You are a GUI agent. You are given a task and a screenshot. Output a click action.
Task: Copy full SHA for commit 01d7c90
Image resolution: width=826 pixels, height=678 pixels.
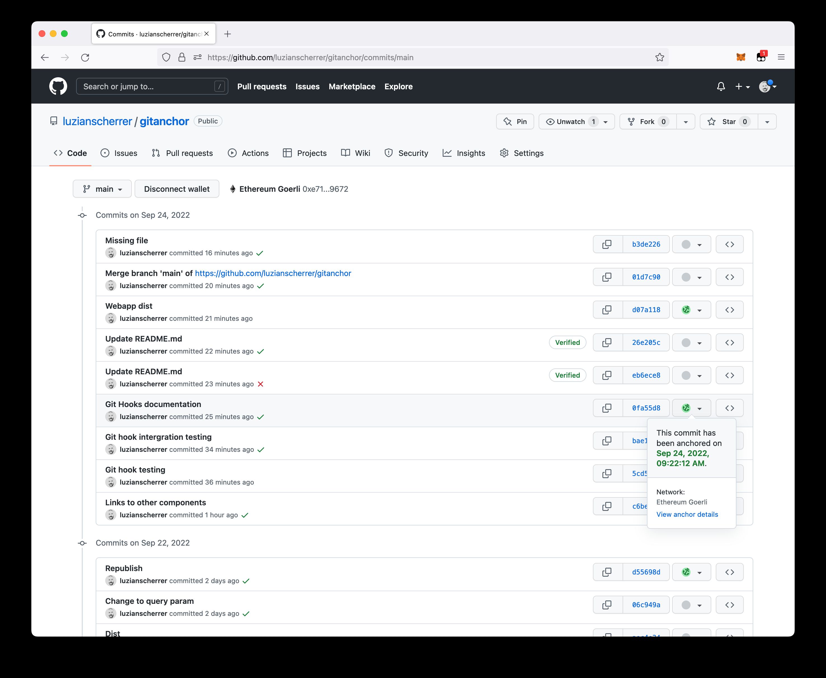click(x=607, y=277)
